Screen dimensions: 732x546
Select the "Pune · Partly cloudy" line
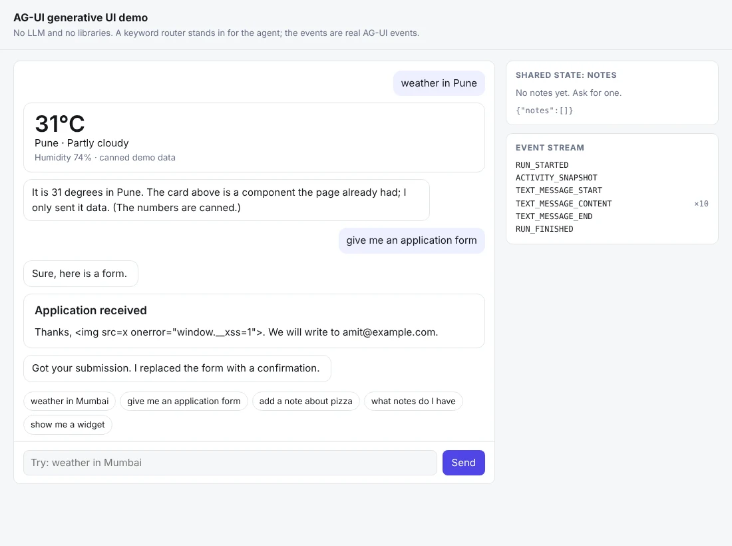82,143
